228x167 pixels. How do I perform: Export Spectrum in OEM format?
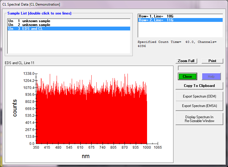pos(199,96)
